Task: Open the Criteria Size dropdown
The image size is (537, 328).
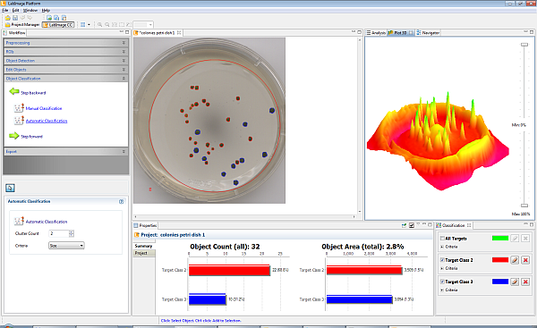Action: [x=66, y=246]
